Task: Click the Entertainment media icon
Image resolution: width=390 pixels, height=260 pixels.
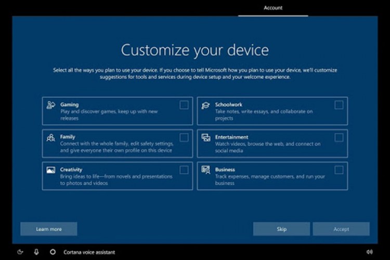Action: pos(206,138)
